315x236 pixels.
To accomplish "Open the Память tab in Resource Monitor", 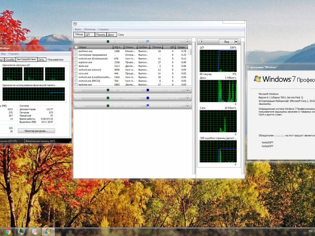I will (100, 35).
